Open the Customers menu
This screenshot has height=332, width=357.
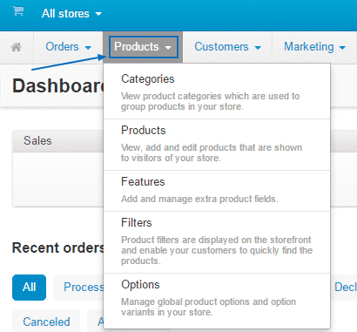pyautogui.click(x=227, y=47)
